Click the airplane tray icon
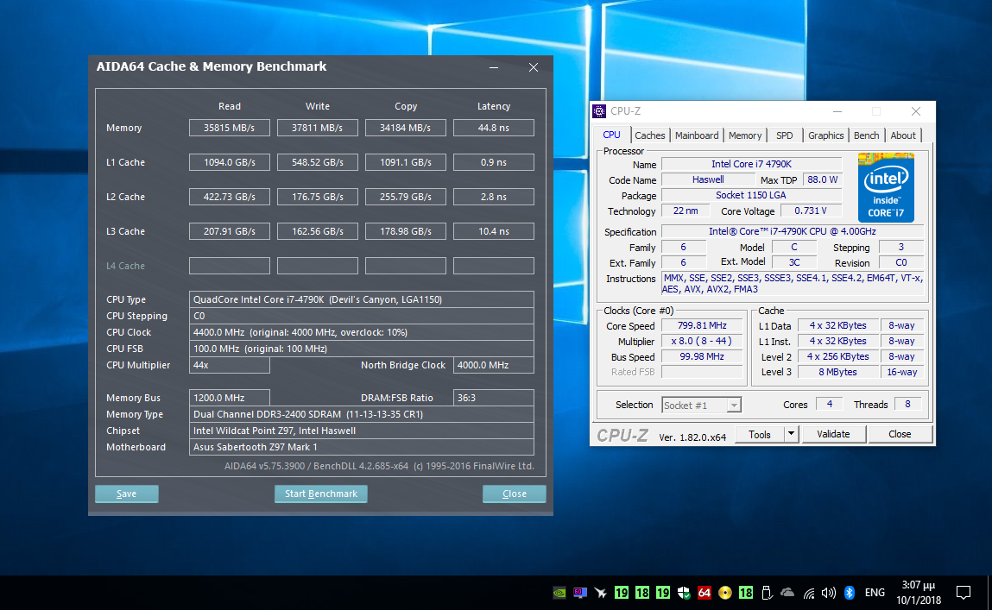Screen dimensions: 992x610 click(x=600, y=592)
